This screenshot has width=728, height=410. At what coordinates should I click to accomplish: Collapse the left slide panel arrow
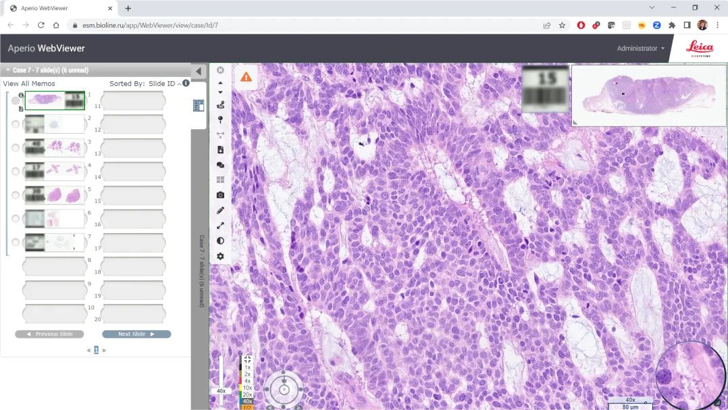pyautogui.click(x=199, y=72)
